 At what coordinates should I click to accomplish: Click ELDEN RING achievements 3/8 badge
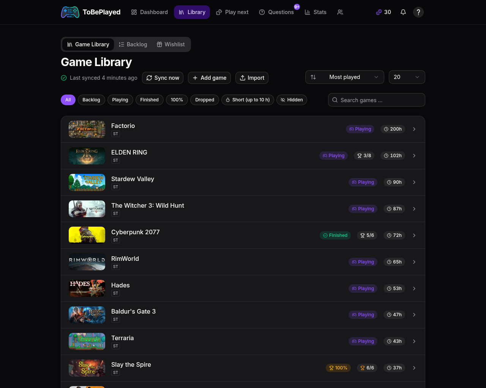(x=364, y=156)
